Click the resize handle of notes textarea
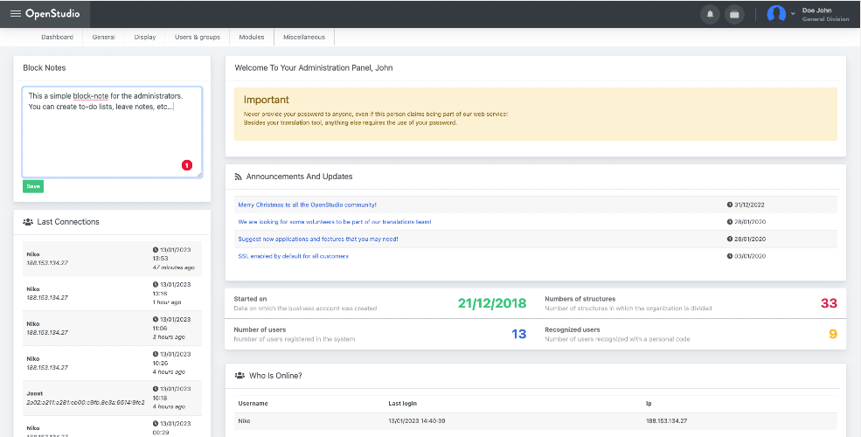 coord(198,175)
